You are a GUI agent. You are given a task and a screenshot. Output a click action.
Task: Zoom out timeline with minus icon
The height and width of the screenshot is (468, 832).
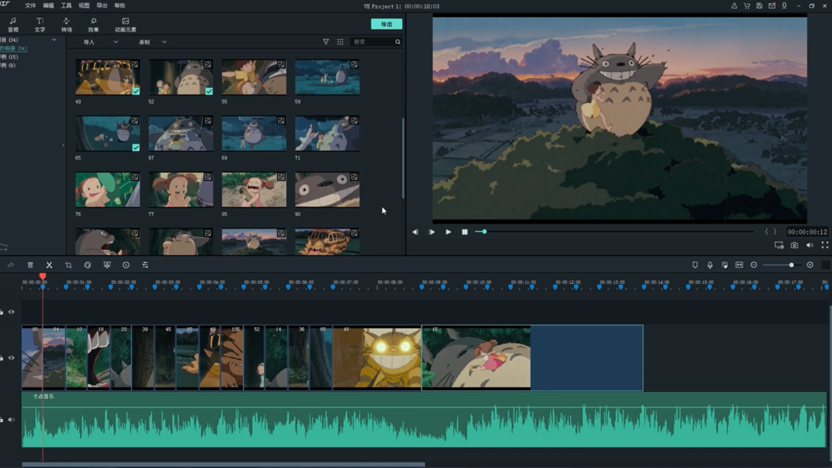click(x=754, y=265)
